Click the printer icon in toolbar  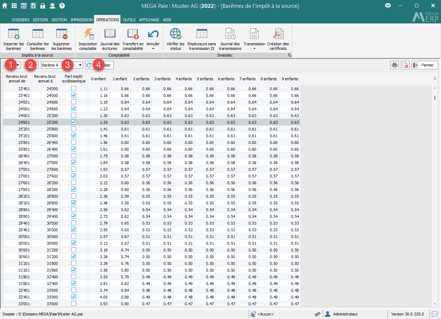coord(394,65)
